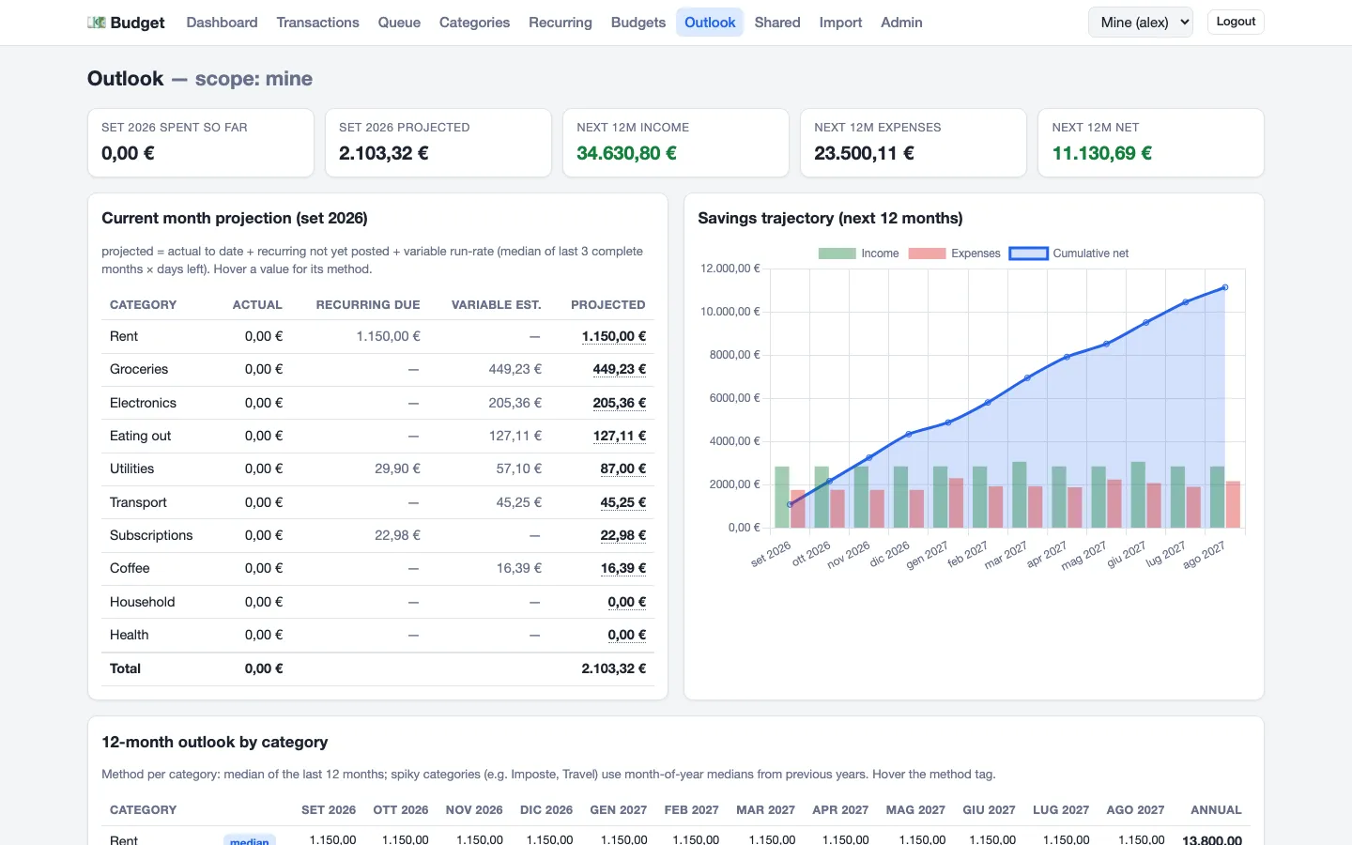Click the red expenses bar for ago 2027
This screenshot has width=1352, height=845.
(x=1234, y=504)
